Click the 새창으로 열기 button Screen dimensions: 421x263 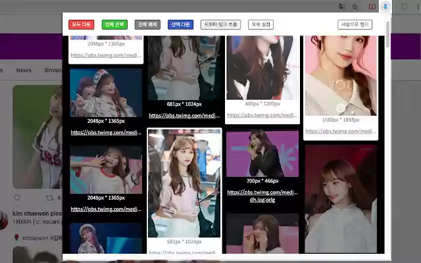point(355,24)
